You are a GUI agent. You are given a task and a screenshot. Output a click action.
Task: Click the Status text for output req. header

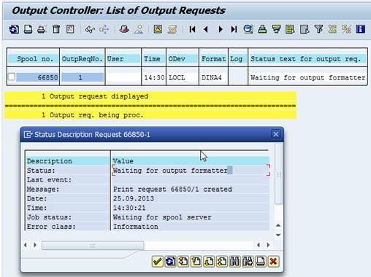click(307, 59)
